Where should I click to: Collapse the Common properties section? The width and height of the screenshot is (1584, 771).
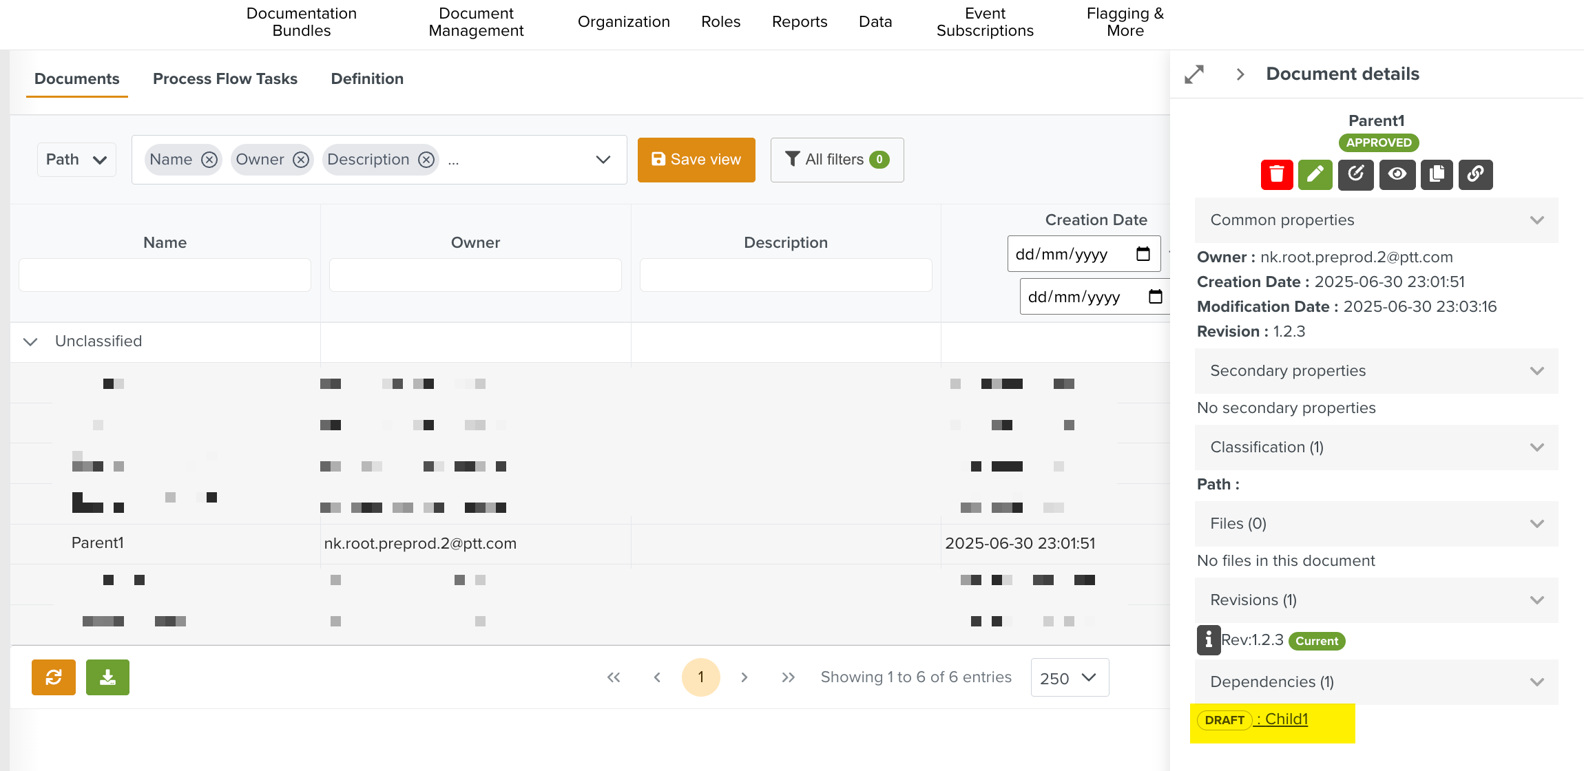click(1537, 220)
